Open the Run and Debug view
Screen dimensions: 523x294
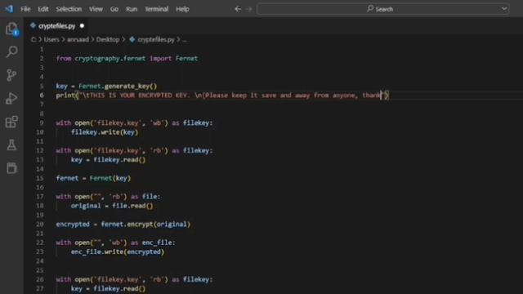click(11, 98)
